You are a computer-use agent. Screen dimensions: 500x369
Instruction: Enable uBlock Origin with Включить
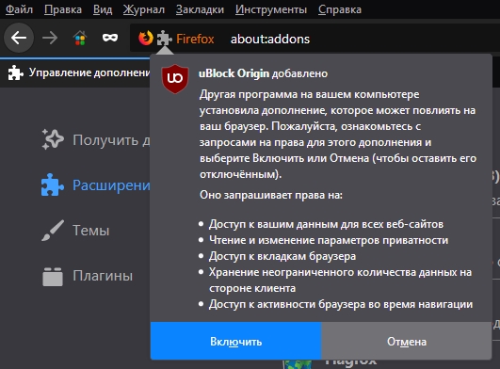(235, 341)
